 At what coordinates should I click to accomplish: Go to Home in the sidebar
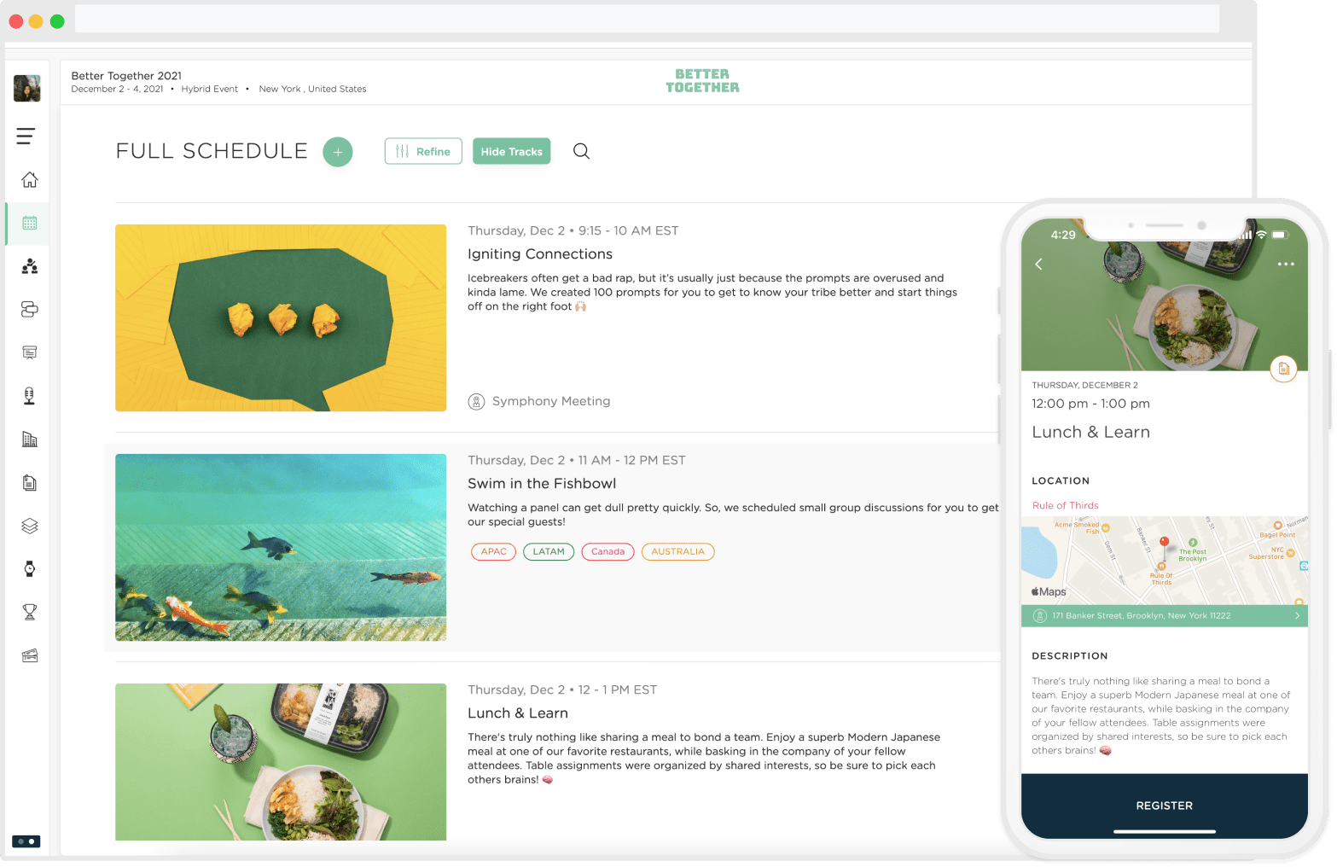[30, 179]
